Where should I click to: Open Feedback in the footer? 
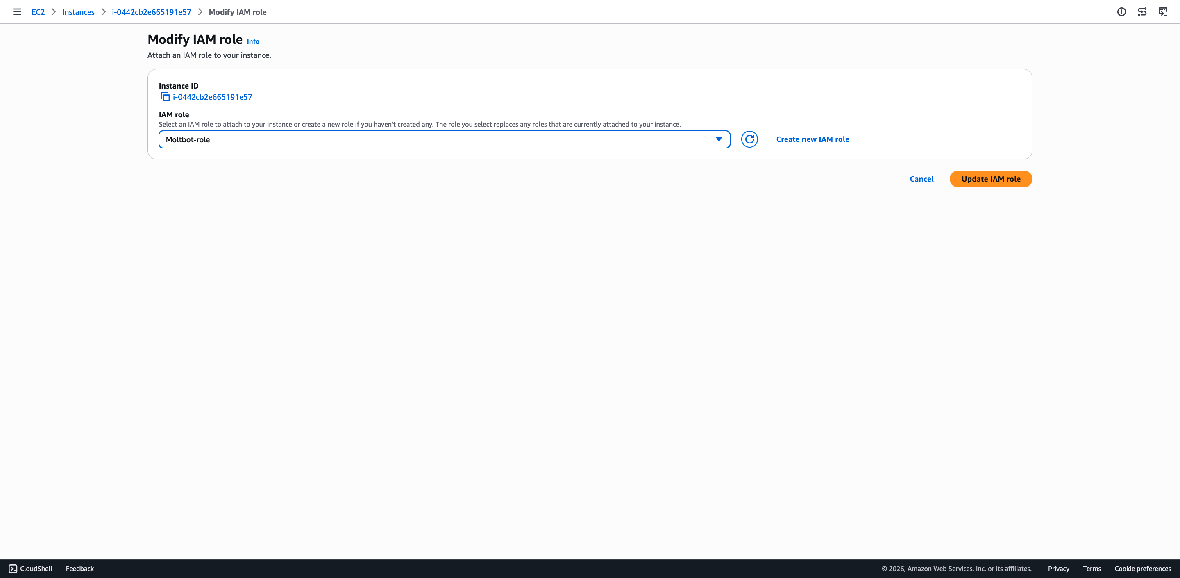pyautogui.click(x=80, y=569)
